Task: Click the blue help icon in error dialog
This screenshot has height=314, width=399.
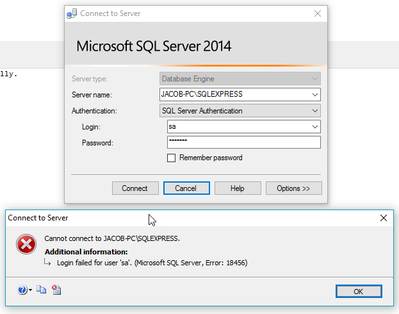Action: (x=22, y=290)
